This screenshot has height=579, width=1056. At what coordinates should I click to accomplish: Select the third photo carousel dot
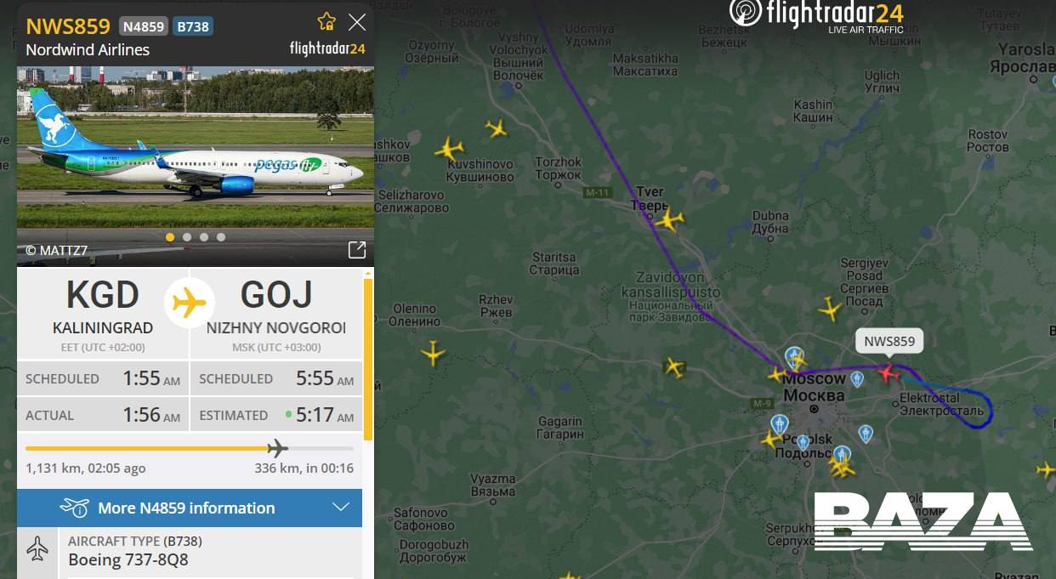pos(204,237)
